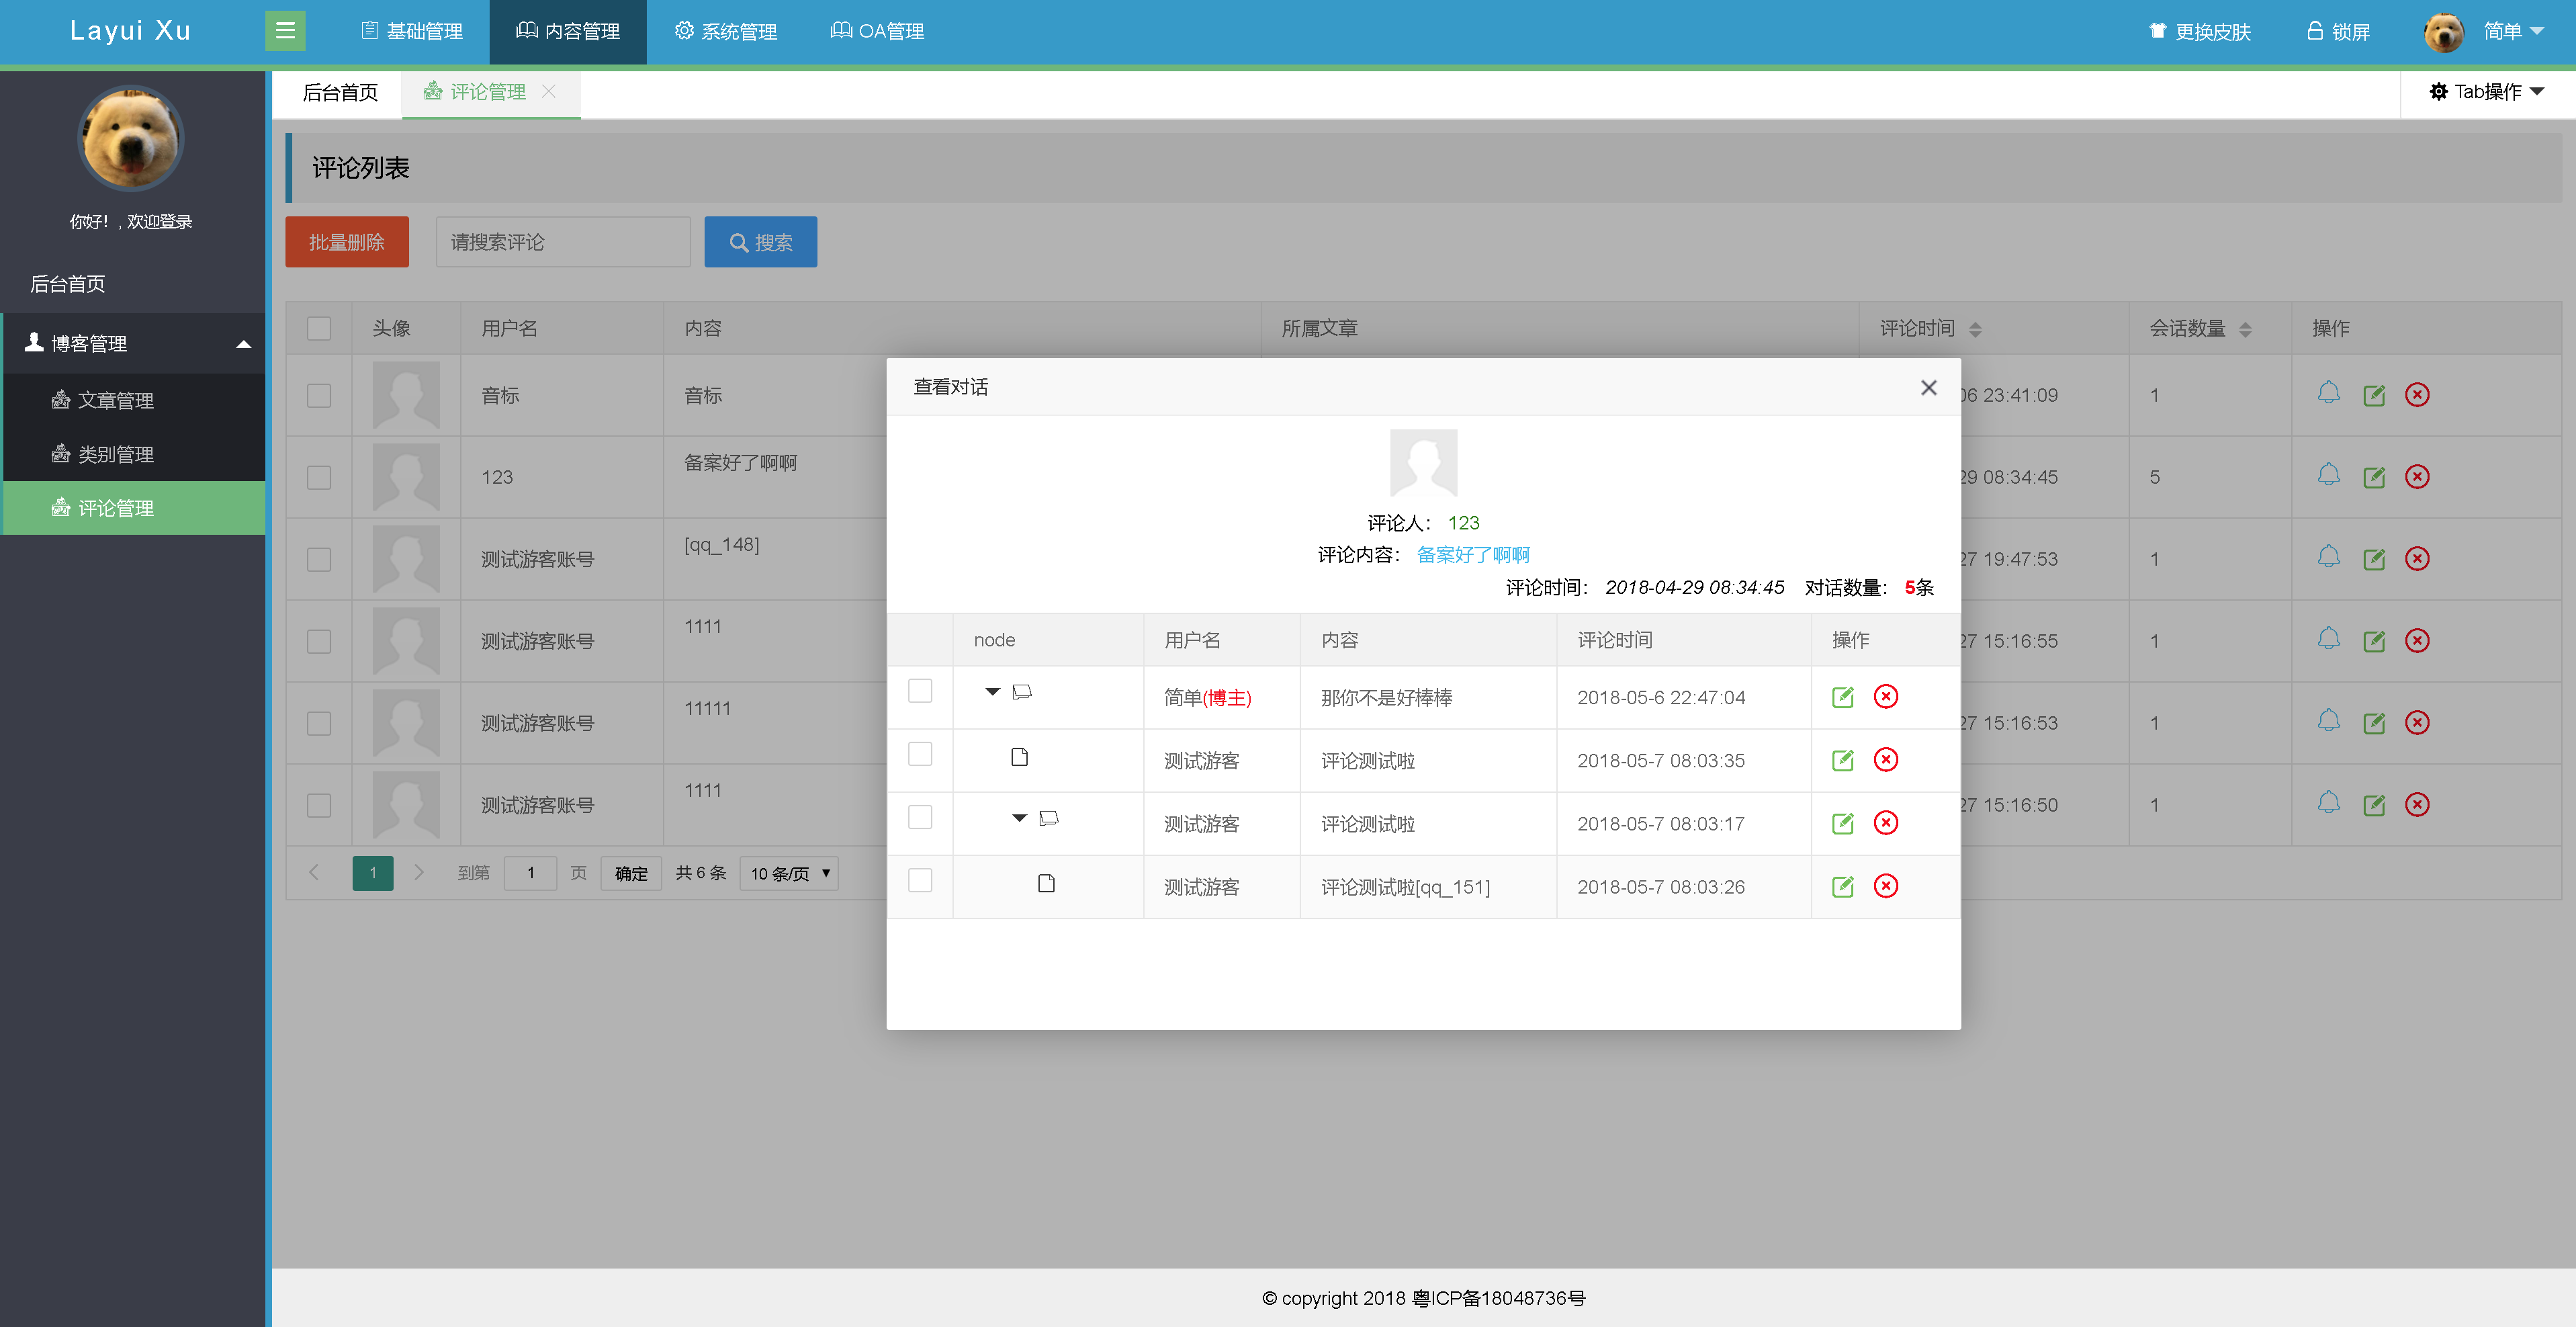Click the hamburger menu toggle icon
The height and width of the screenshot is (1327, 2576).
tap(285, 30)
